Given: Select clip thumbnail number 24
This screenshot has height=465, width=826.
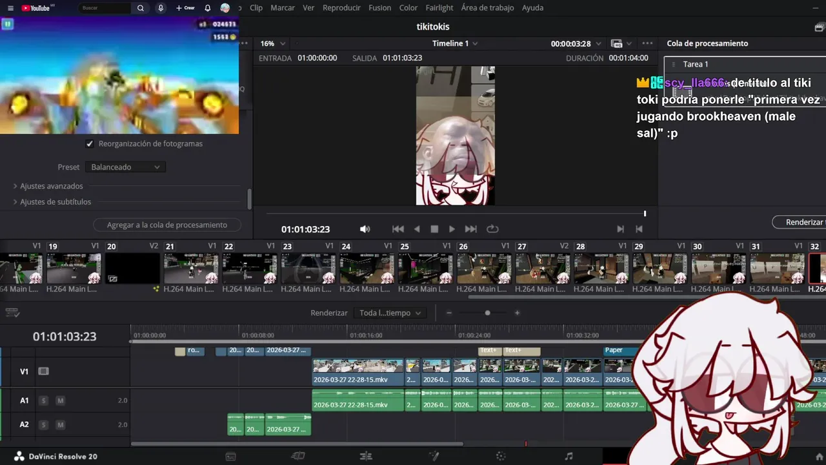Looking at the screenshot, I should click(367, 268).
